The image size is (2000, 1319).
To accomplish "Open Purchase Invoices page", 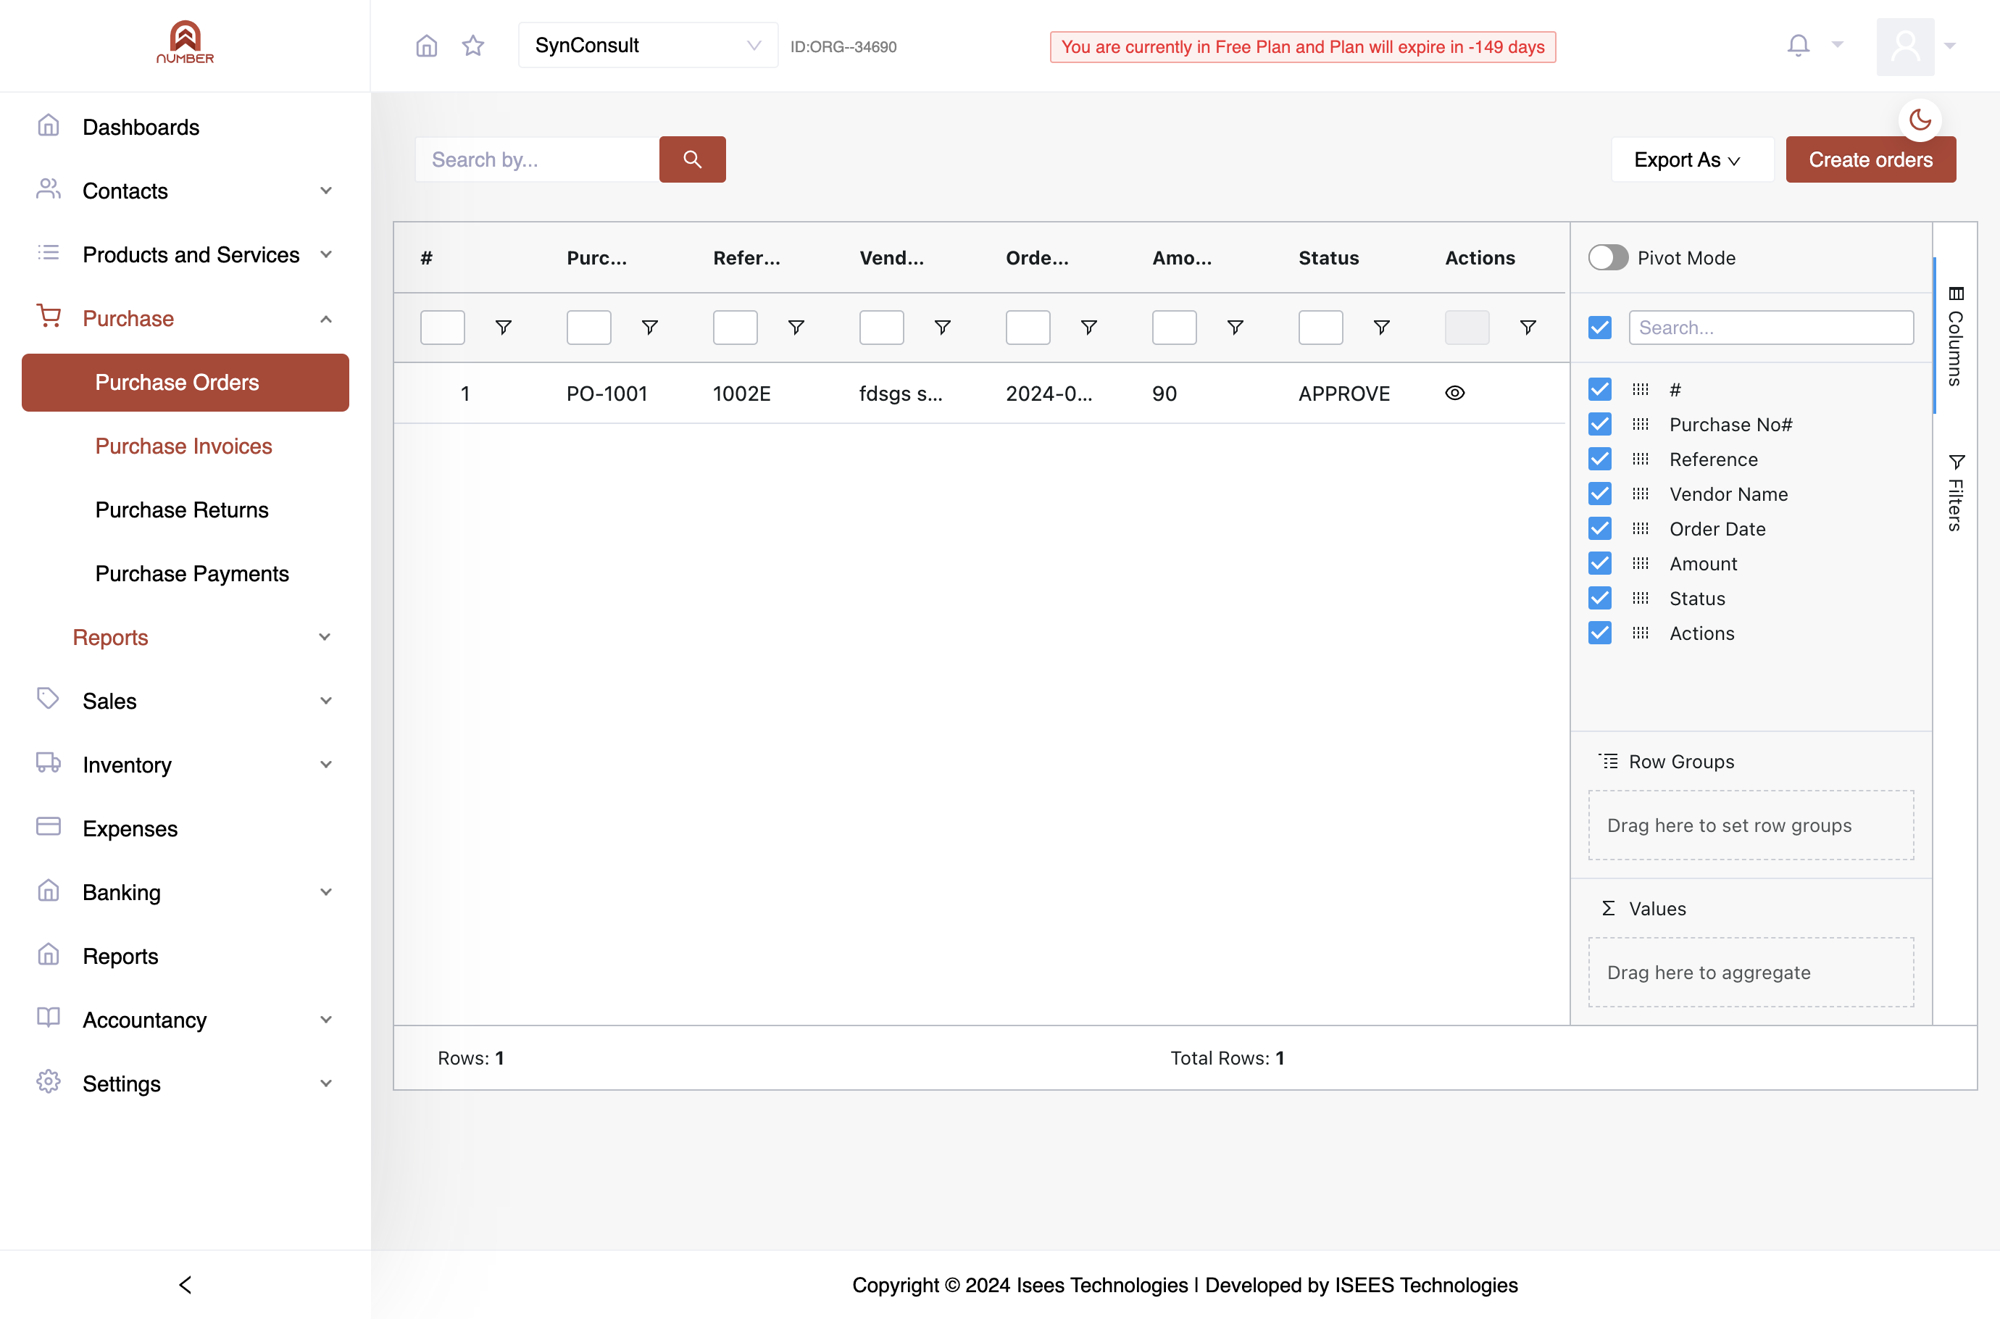I will [183, 446].
